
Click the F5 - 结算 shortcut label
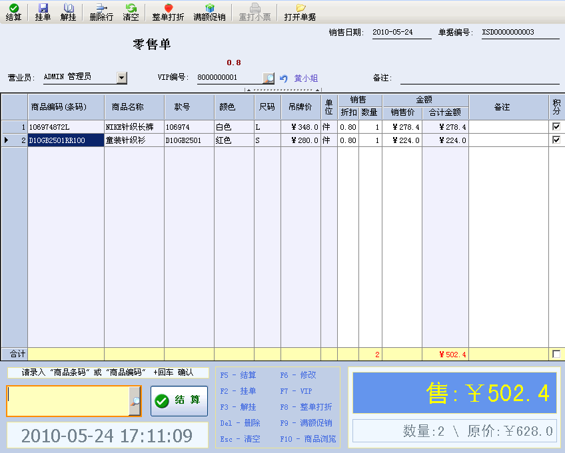238,375
